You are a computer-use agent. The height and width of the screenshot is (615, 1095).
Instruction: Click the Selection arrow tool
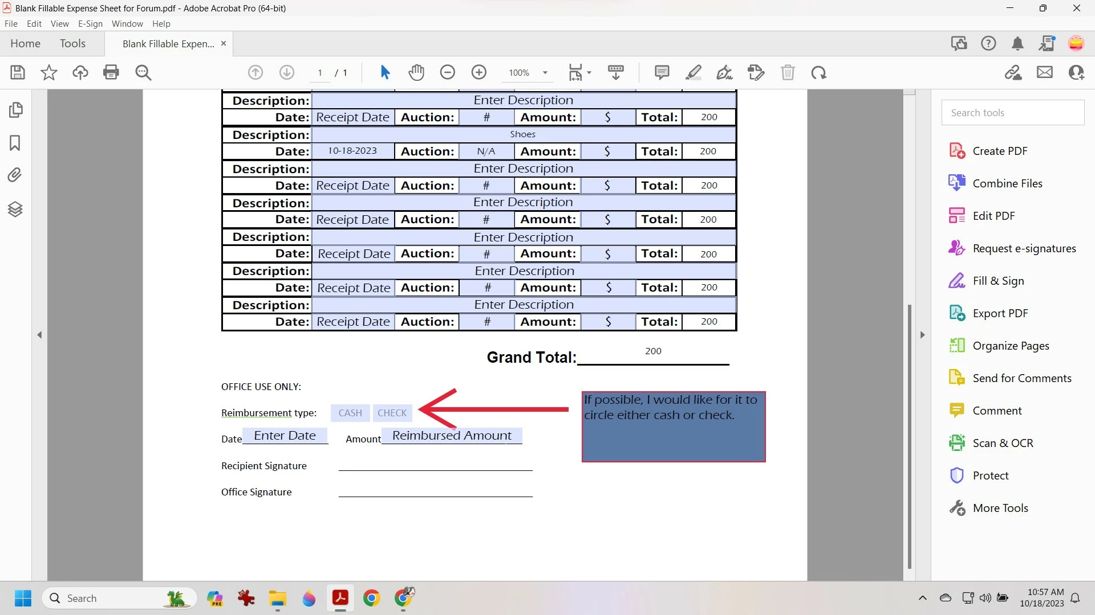385,72
